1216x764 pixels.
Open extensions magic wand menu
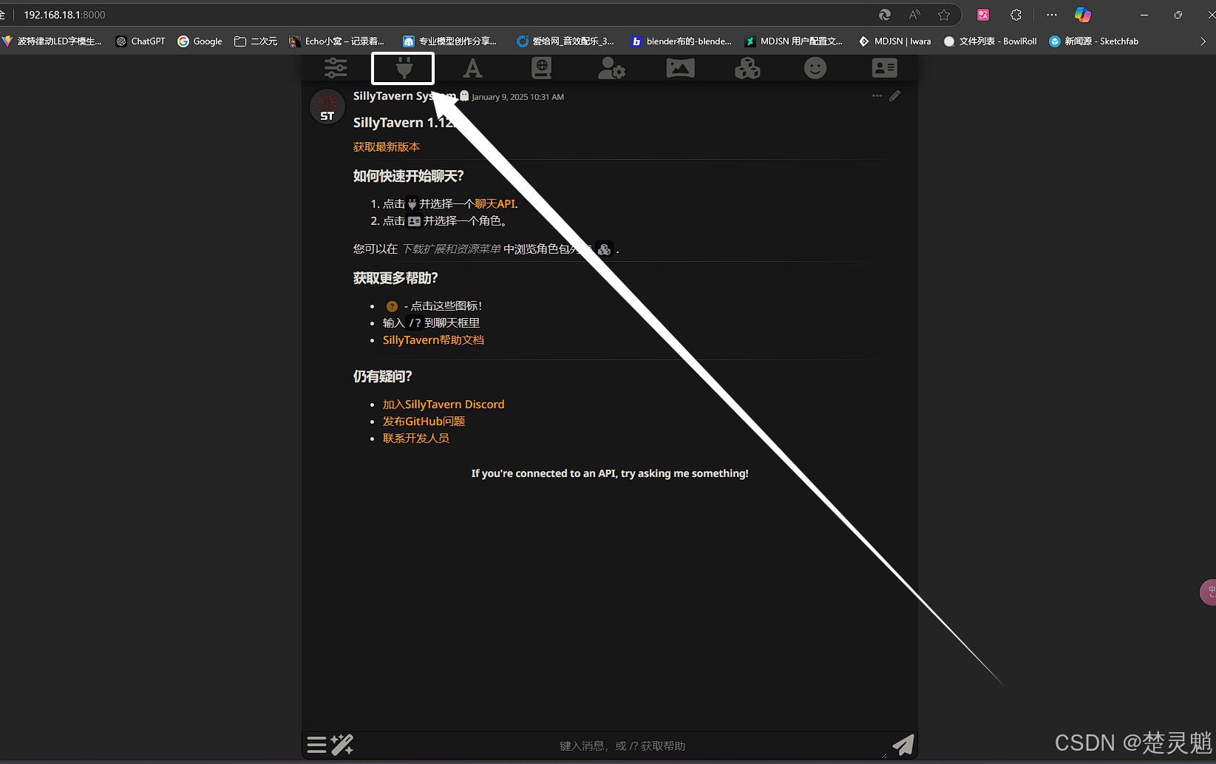(x=342, y=745)
